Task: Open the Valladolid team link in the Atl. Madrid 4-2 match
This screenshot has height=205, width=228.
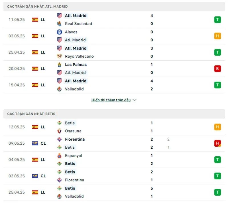Action: click(74, 89)
